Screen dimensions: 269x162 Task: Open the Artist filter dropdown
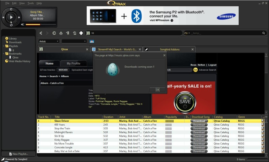[x=49, y=41]
